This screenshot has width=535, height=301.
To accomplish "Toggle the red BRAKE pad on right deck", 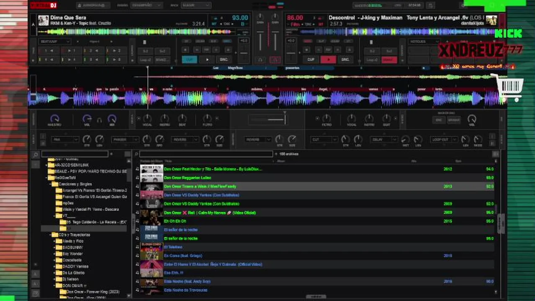I will [388, 60].
